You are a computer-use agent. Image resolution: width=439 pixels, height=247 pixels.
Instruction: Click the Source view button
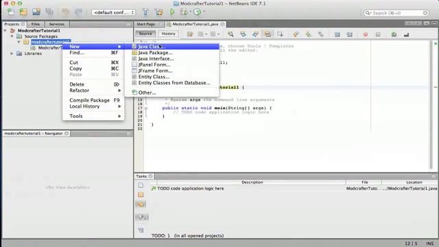coord(145,34)
